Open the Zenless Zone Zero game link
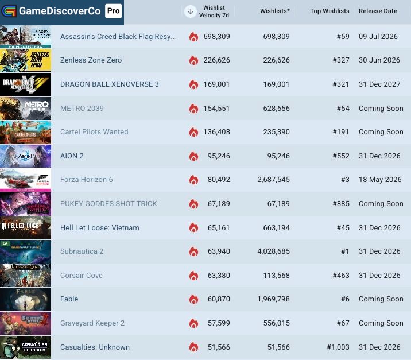The width and height of the screenshot is (411, 360). tap(91, 60)
